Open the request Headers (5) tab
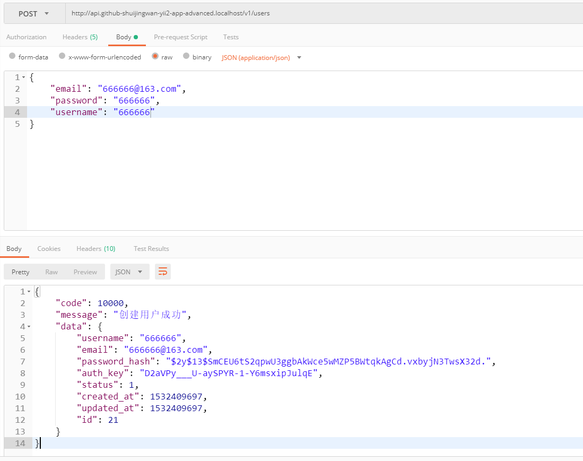Image resolution: width=583 pixels, height=461 pixels. (80, 37)
